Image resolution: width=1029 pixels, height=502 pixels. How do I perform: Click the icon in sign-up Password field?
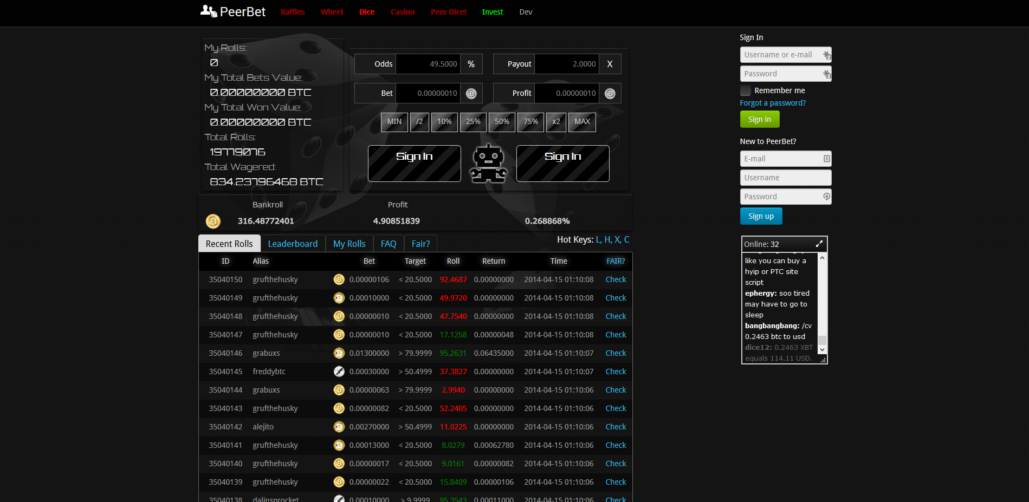point(826,197)
